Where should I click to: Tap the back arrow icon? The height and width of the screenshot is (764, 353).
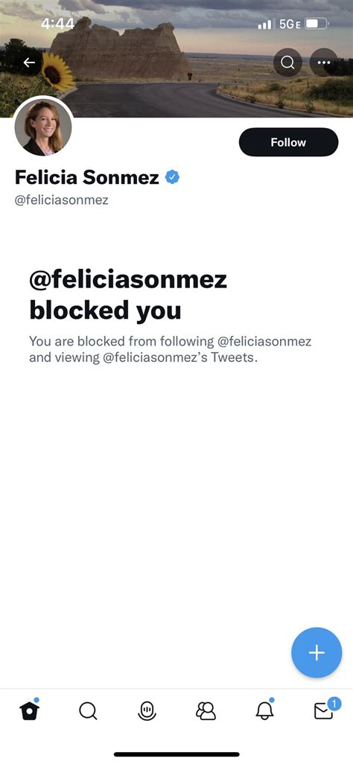pos(29,63)
